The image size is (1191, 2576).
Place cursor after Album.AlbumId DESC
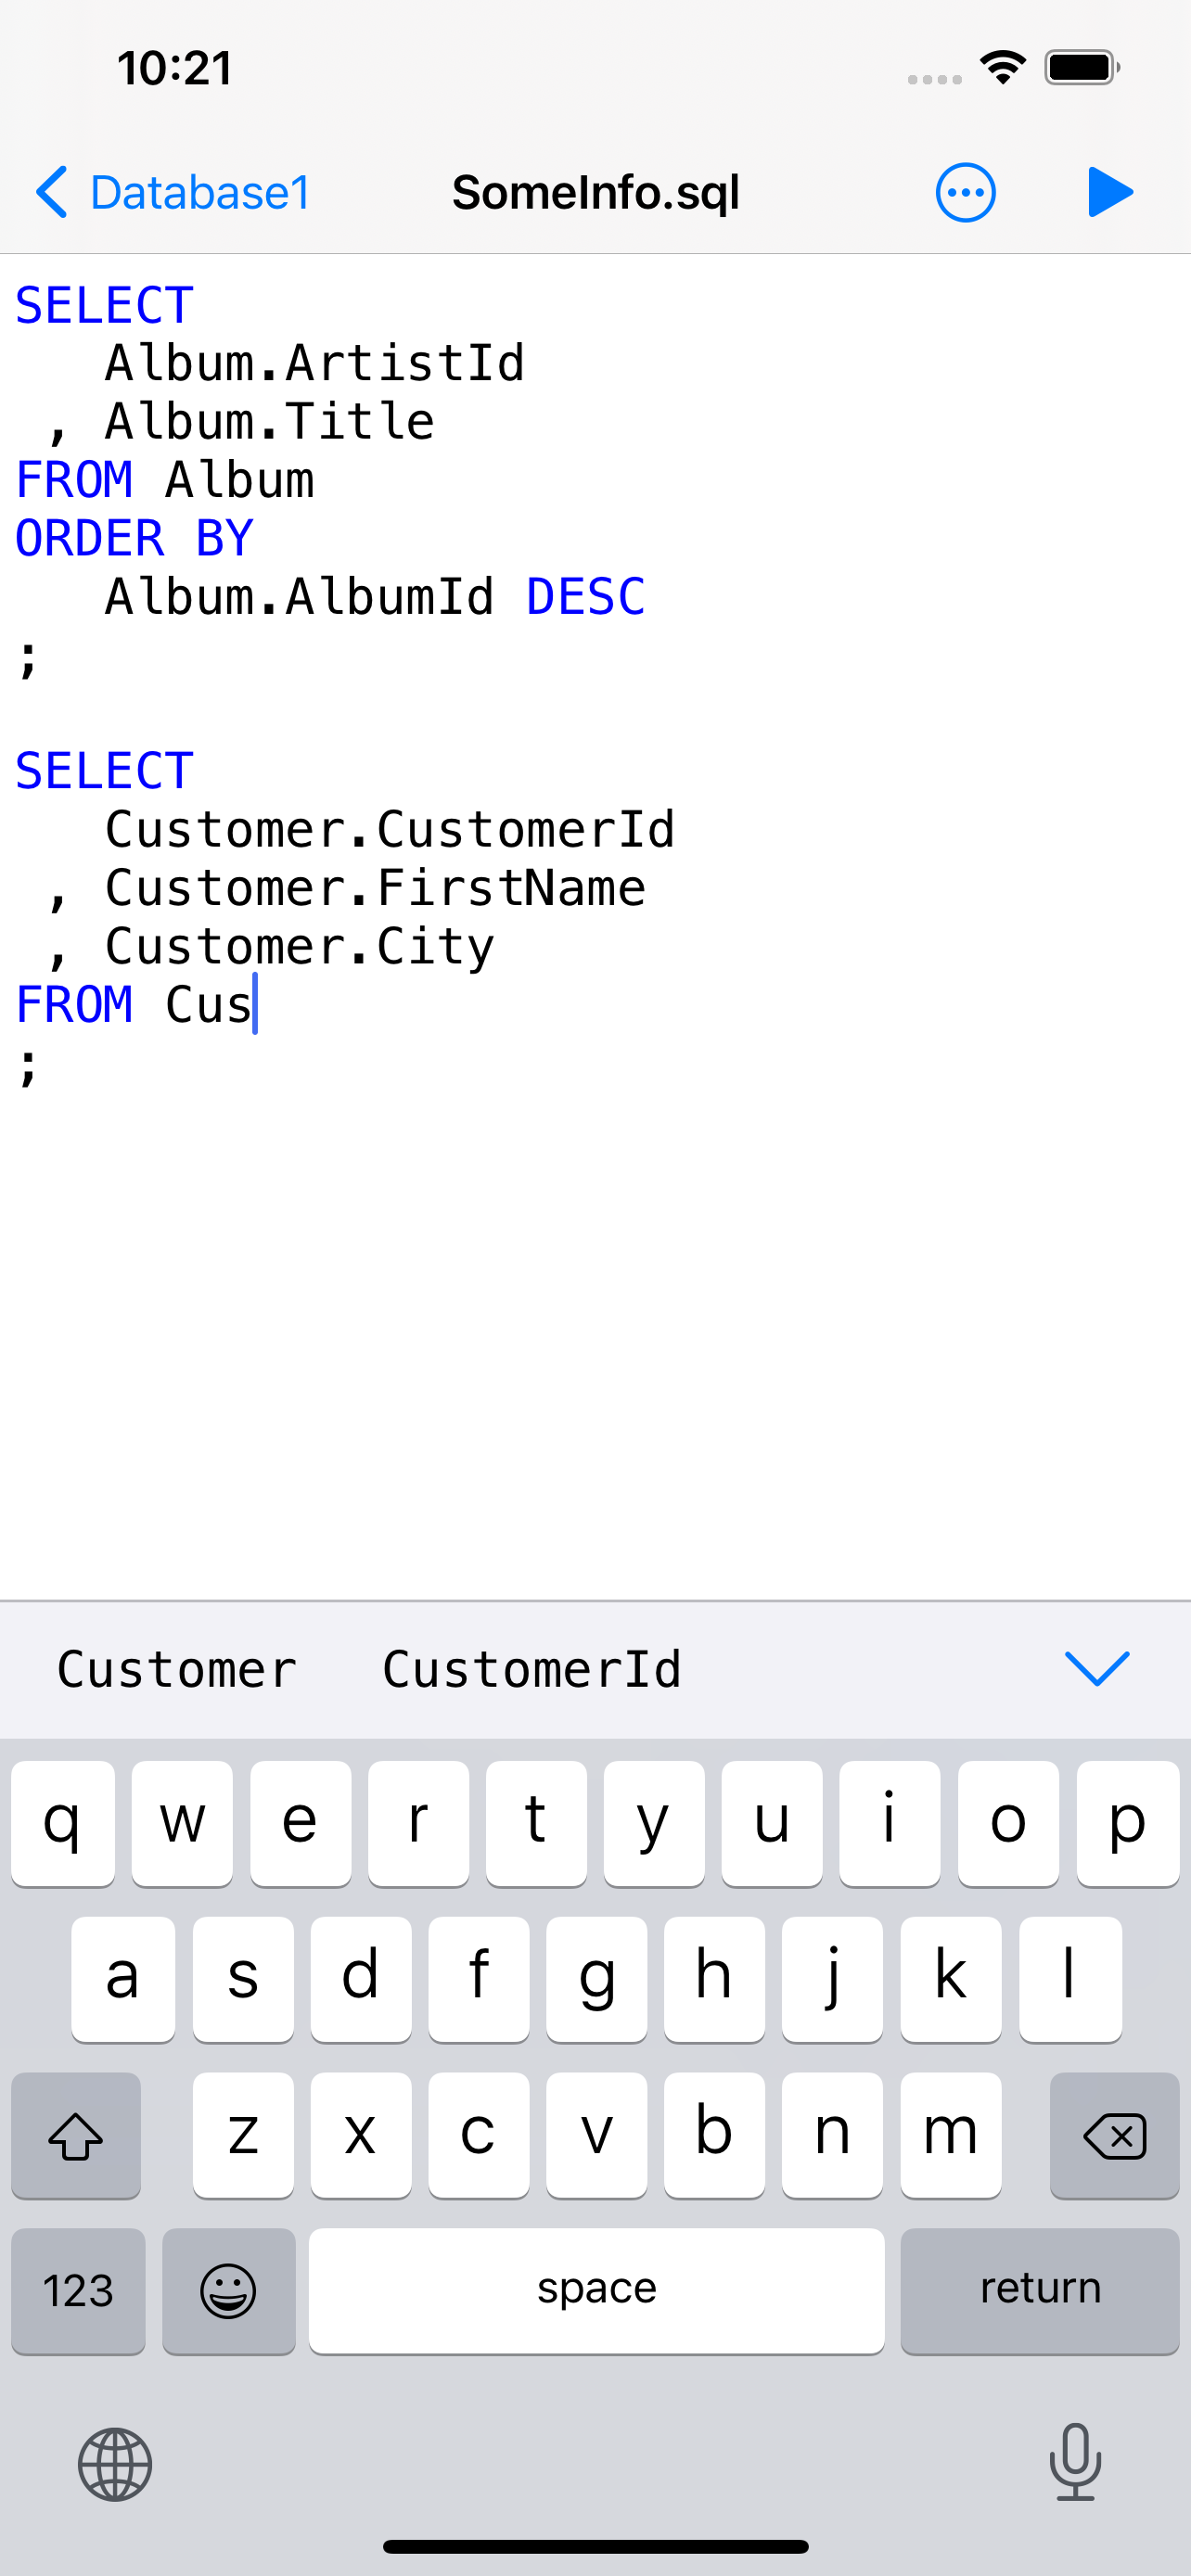click(648, 597)
